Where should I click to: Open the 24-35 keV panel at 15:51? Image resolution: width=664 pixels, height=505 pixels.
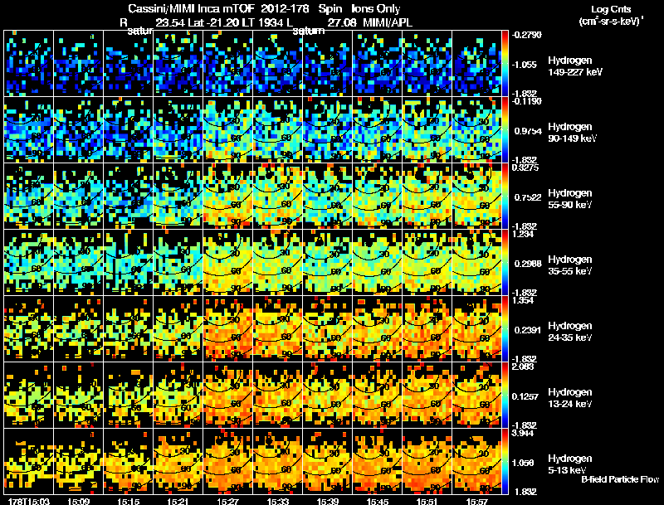(427, 328)
